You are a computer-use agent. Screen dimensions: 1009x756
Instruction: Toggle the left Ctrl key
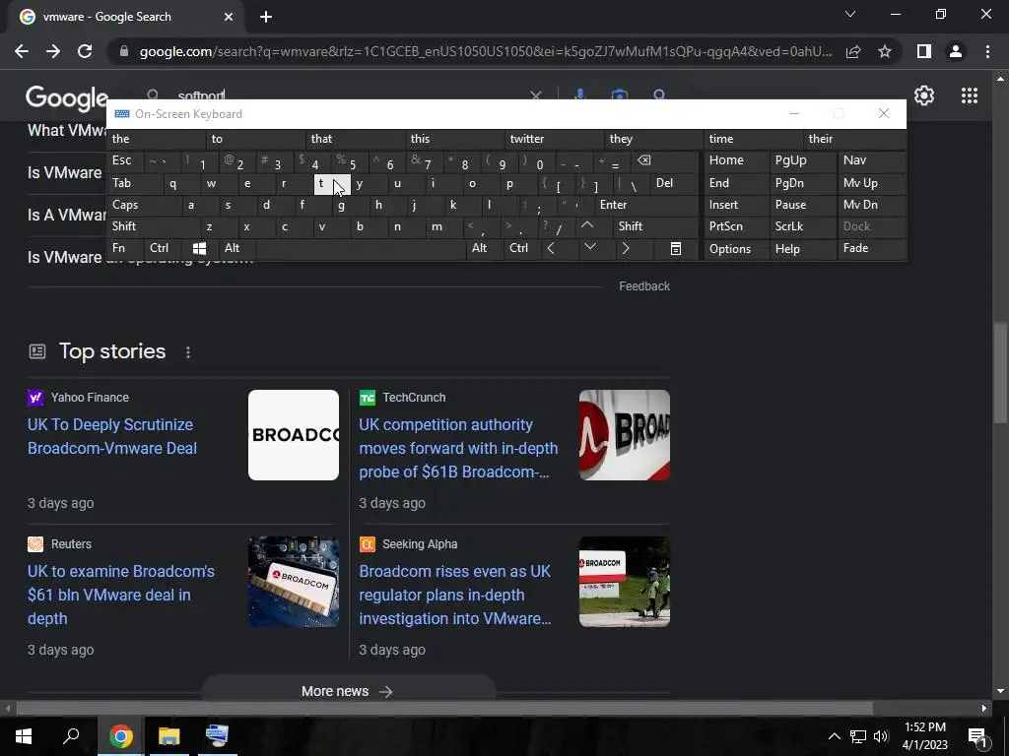coord(164,248)
